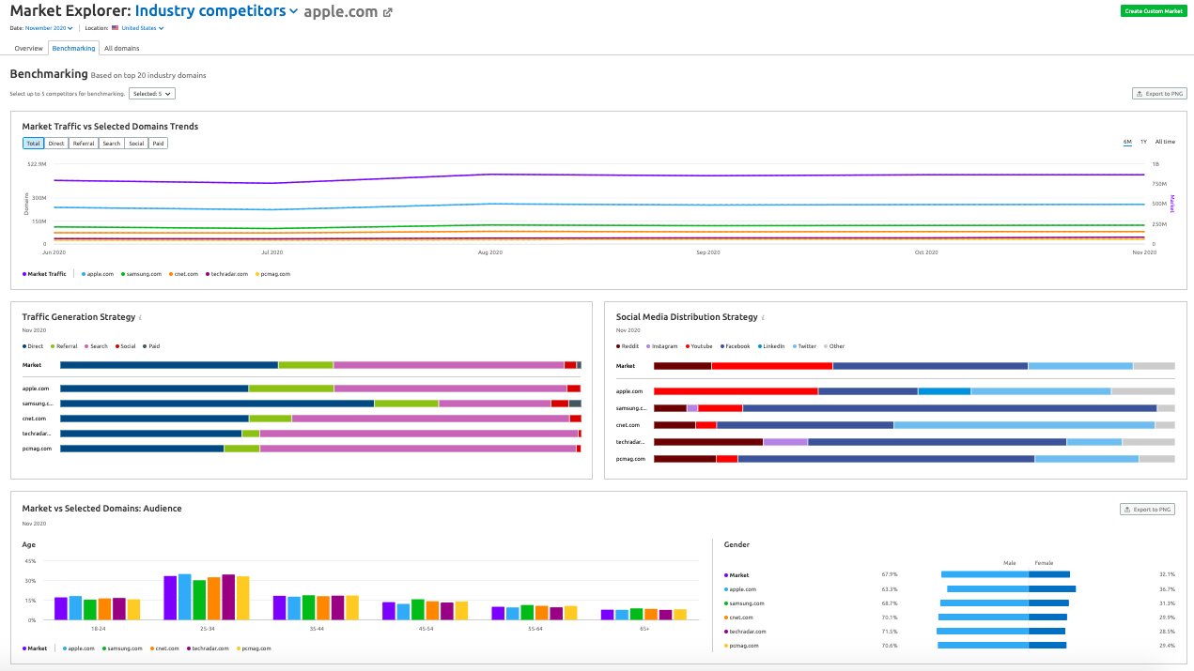
Task: Select Total traffic filter
Action: 33,144
